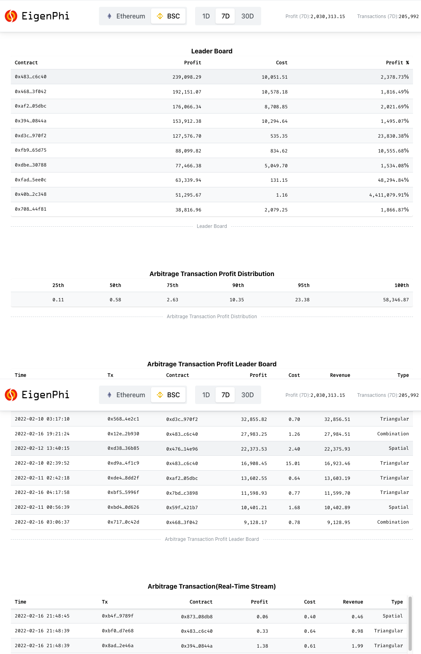Image resolution: width=421 pixels, height=654 pixels.
Task: Click the BSC icon in the sticky middle header
Action: [x=159, y=395]
